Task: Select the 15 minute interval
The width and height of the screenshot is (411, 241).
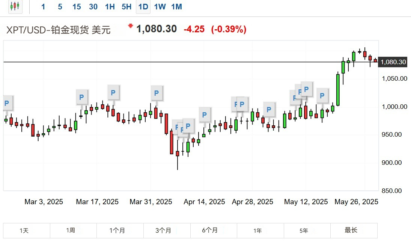Action: (77, 7)
